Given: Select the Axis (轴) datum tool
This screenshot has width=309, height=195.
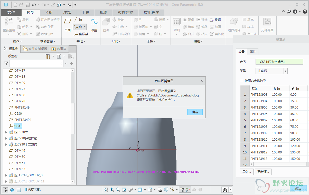Looking at the screenshot, I should click(78, 19).
